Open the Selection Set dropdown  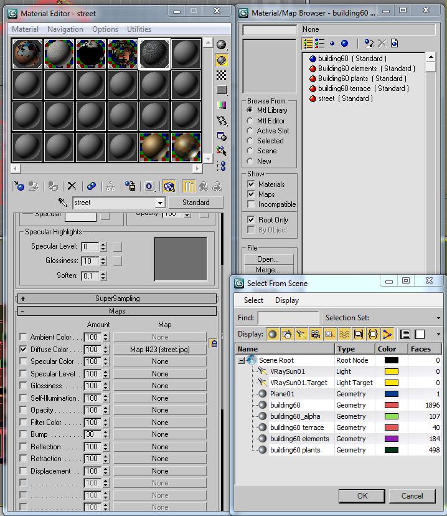pyautogui.click(x=438, y=318)
